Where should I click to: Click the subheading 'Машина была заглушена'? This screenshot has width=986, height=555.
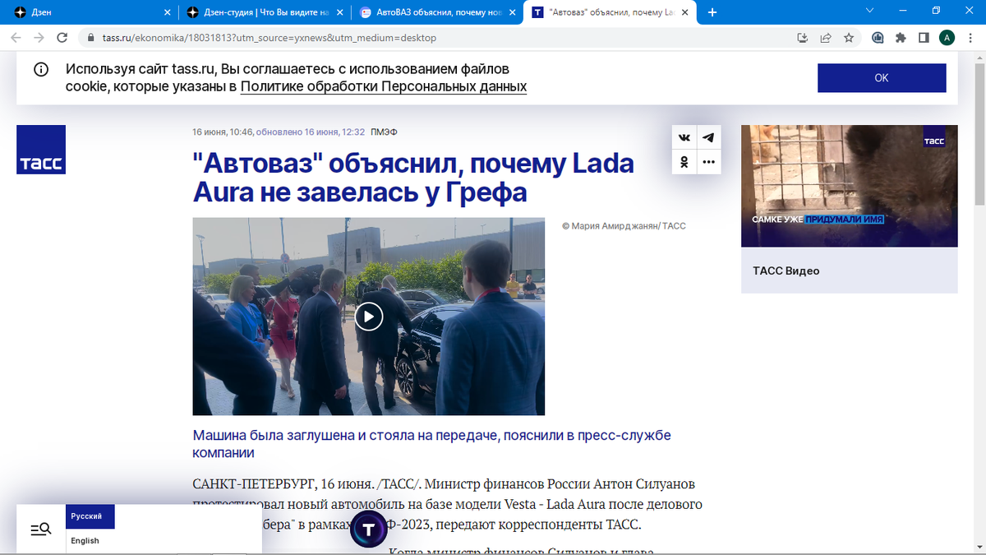click(431, 444)
